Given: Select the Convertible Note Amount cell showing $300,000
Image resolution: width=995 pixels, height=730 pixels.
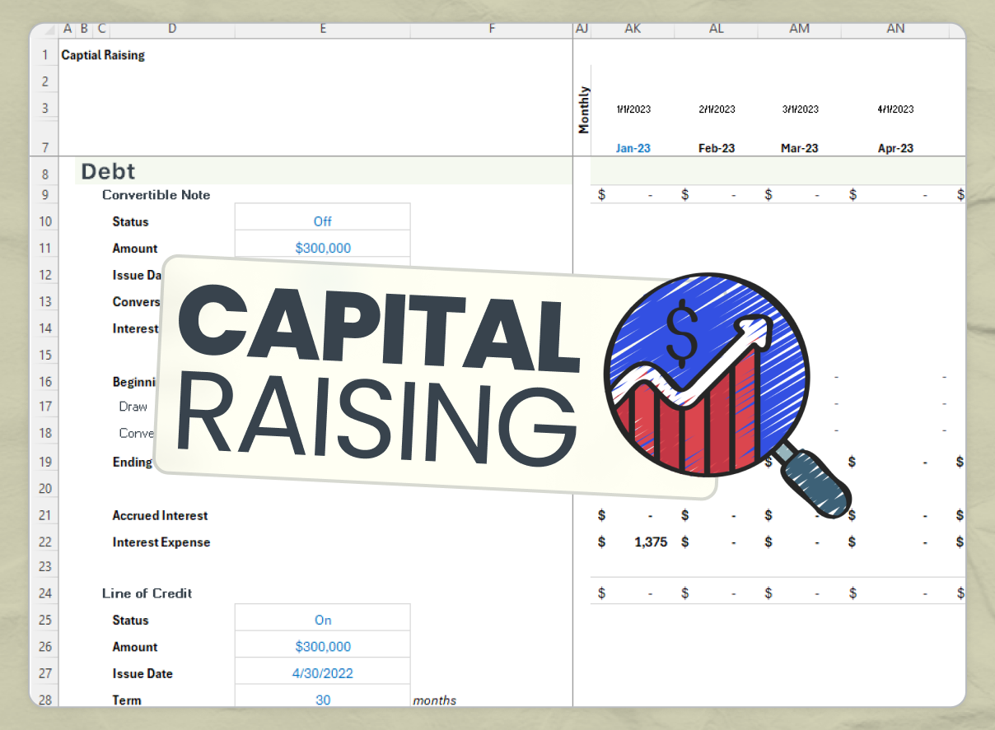Looking at the screenshot, I should pos(322,248).
